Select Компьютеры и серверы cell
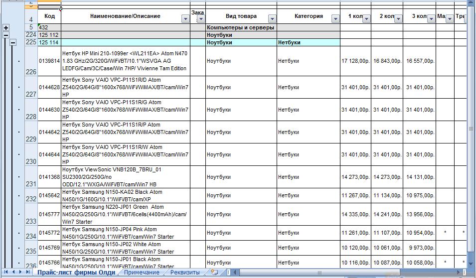476x278 pixels. point(241,27)
